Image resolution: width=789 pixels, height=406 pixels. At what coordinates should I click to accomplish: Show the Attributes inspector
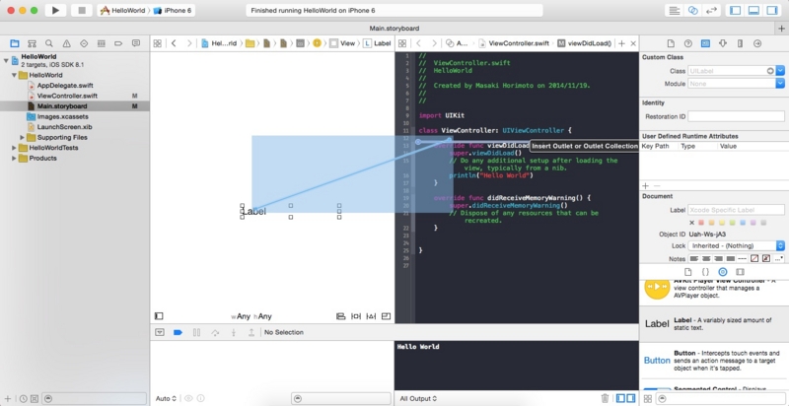click(723, 43)
